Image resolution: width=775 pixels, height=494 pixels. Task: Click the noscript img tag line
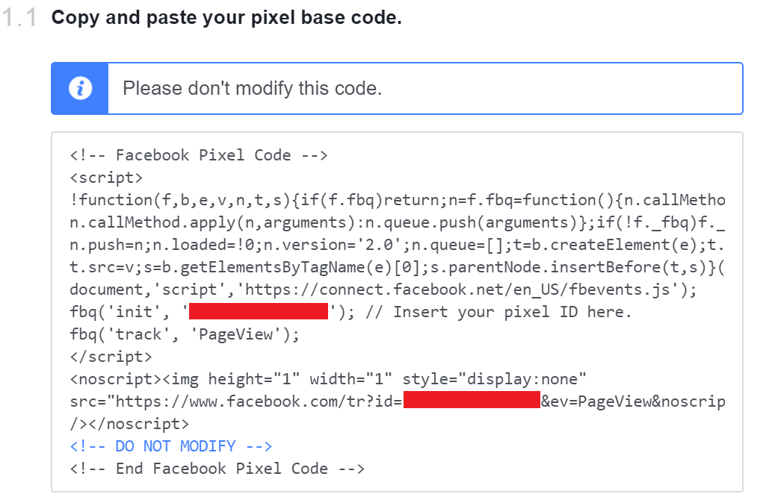coord(328,379)
